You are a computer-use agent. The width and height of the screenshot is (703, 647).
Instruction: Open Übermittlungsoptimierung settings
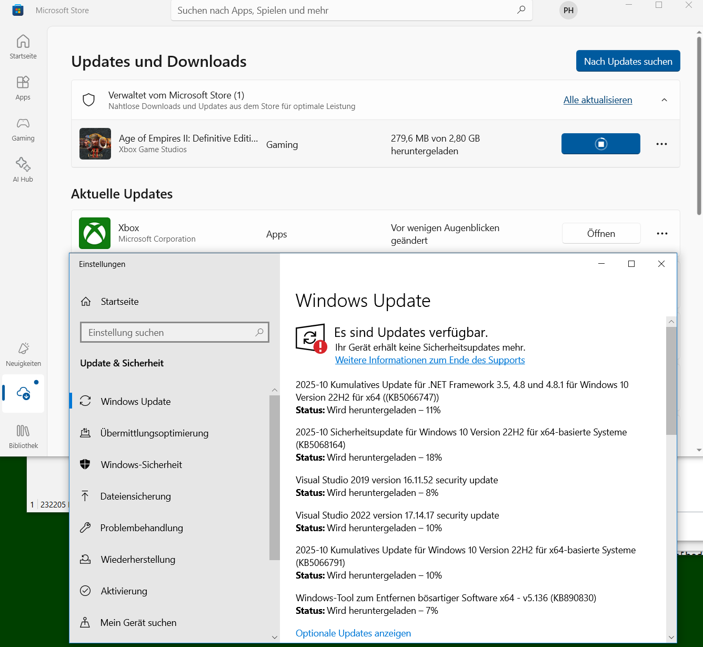tap(154, 433)
